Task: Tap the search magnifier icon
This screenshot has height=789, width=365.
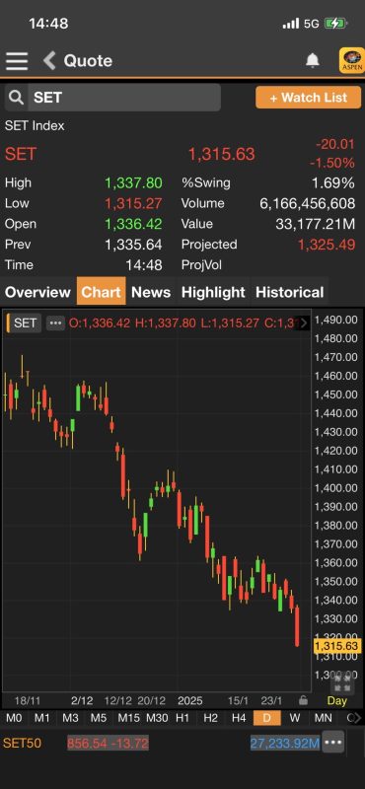Action: tap(16, 97)
